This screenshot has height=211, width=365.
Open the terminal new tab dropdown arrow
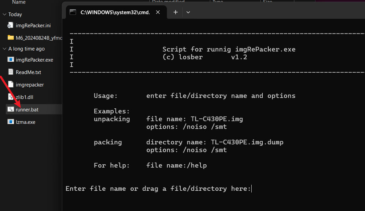tap(188, 12)
